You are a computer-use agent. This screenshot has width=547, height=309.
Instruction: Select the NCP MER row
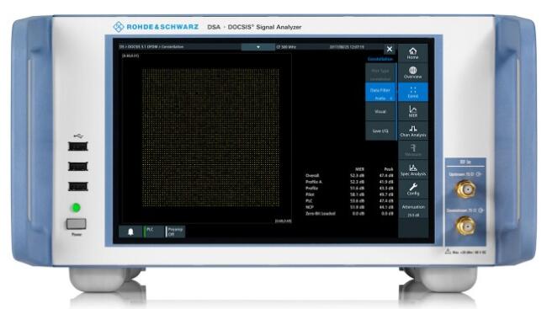(x=349, y=207)
